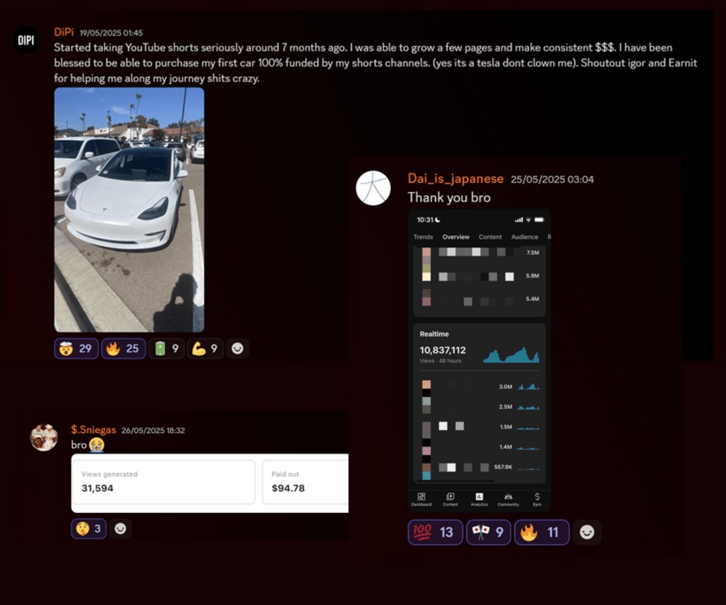Tap the Content icon in the bottom phone nav

click(x=450, y=499)
